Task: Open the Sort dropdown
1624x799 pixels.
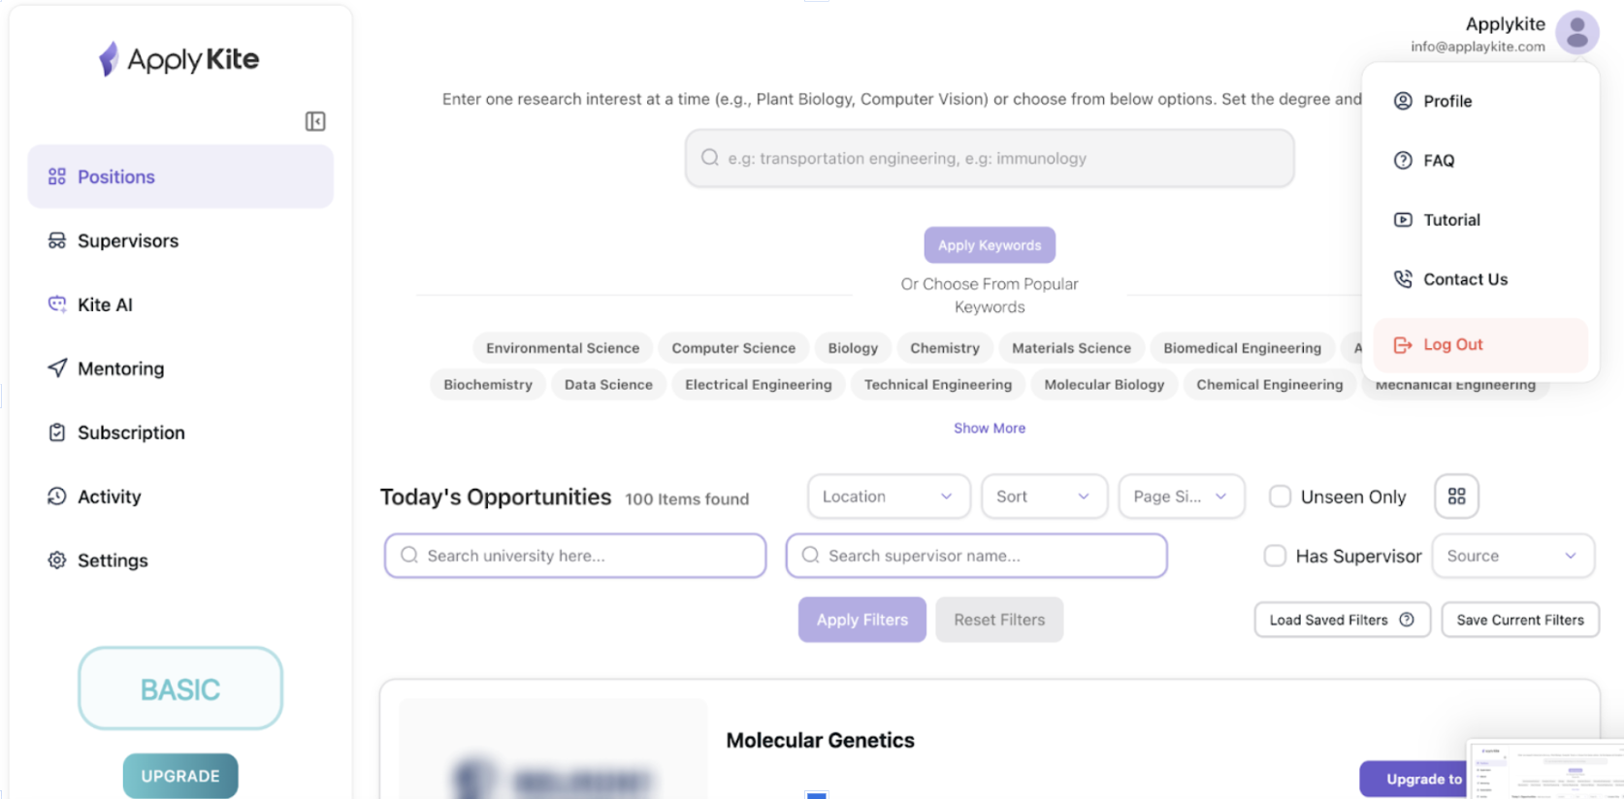Action: [x=1044, y=496]
